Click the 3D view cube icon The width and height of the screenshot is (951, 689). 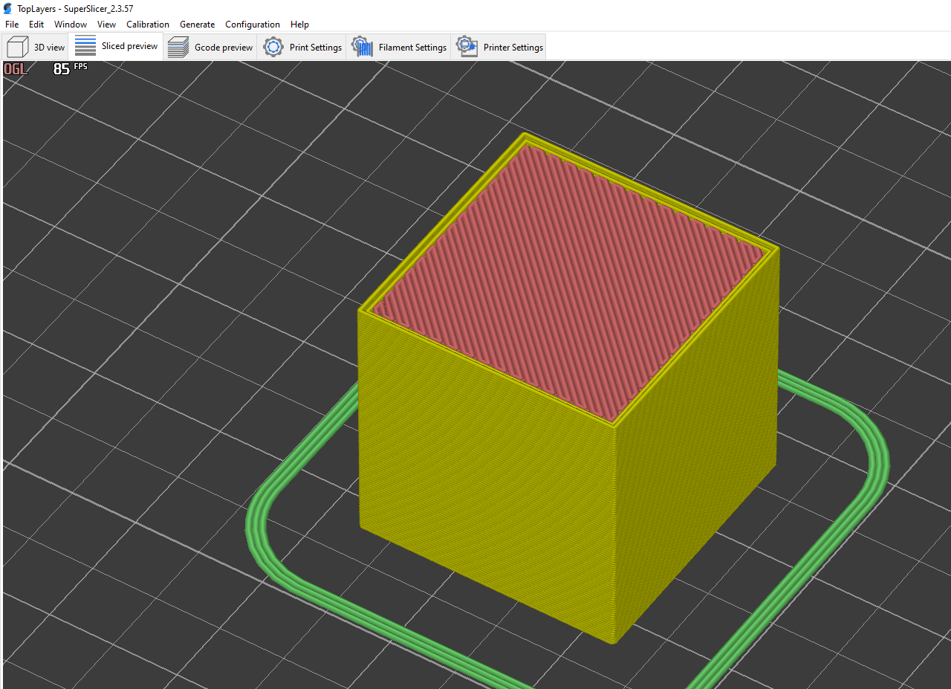pos(17,47)
